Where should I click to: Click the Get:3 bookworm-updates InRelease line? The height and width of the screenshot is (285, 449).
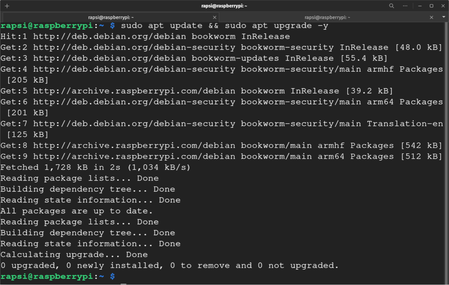[x=194, y=58]
